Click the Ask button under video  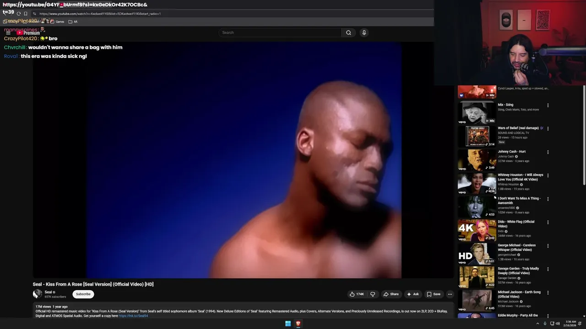pos(412,294)
